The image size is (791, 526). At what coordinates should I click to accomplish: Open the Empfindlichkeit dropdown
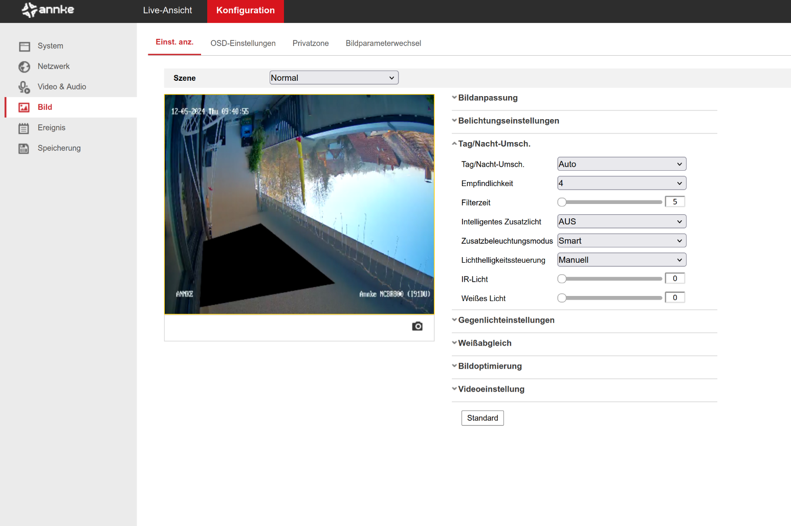tap(621, 183)
